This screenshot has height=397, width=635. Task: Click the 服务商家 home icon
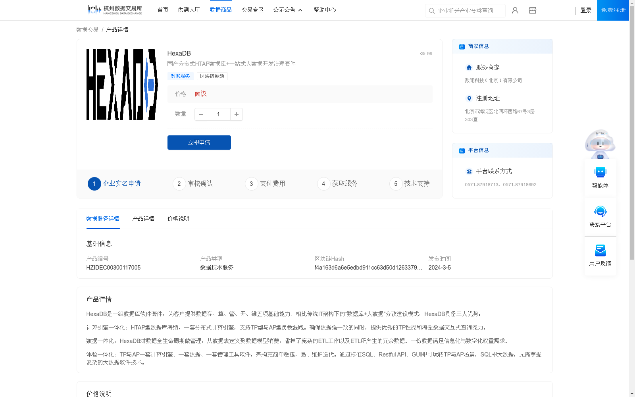[469, 67]
